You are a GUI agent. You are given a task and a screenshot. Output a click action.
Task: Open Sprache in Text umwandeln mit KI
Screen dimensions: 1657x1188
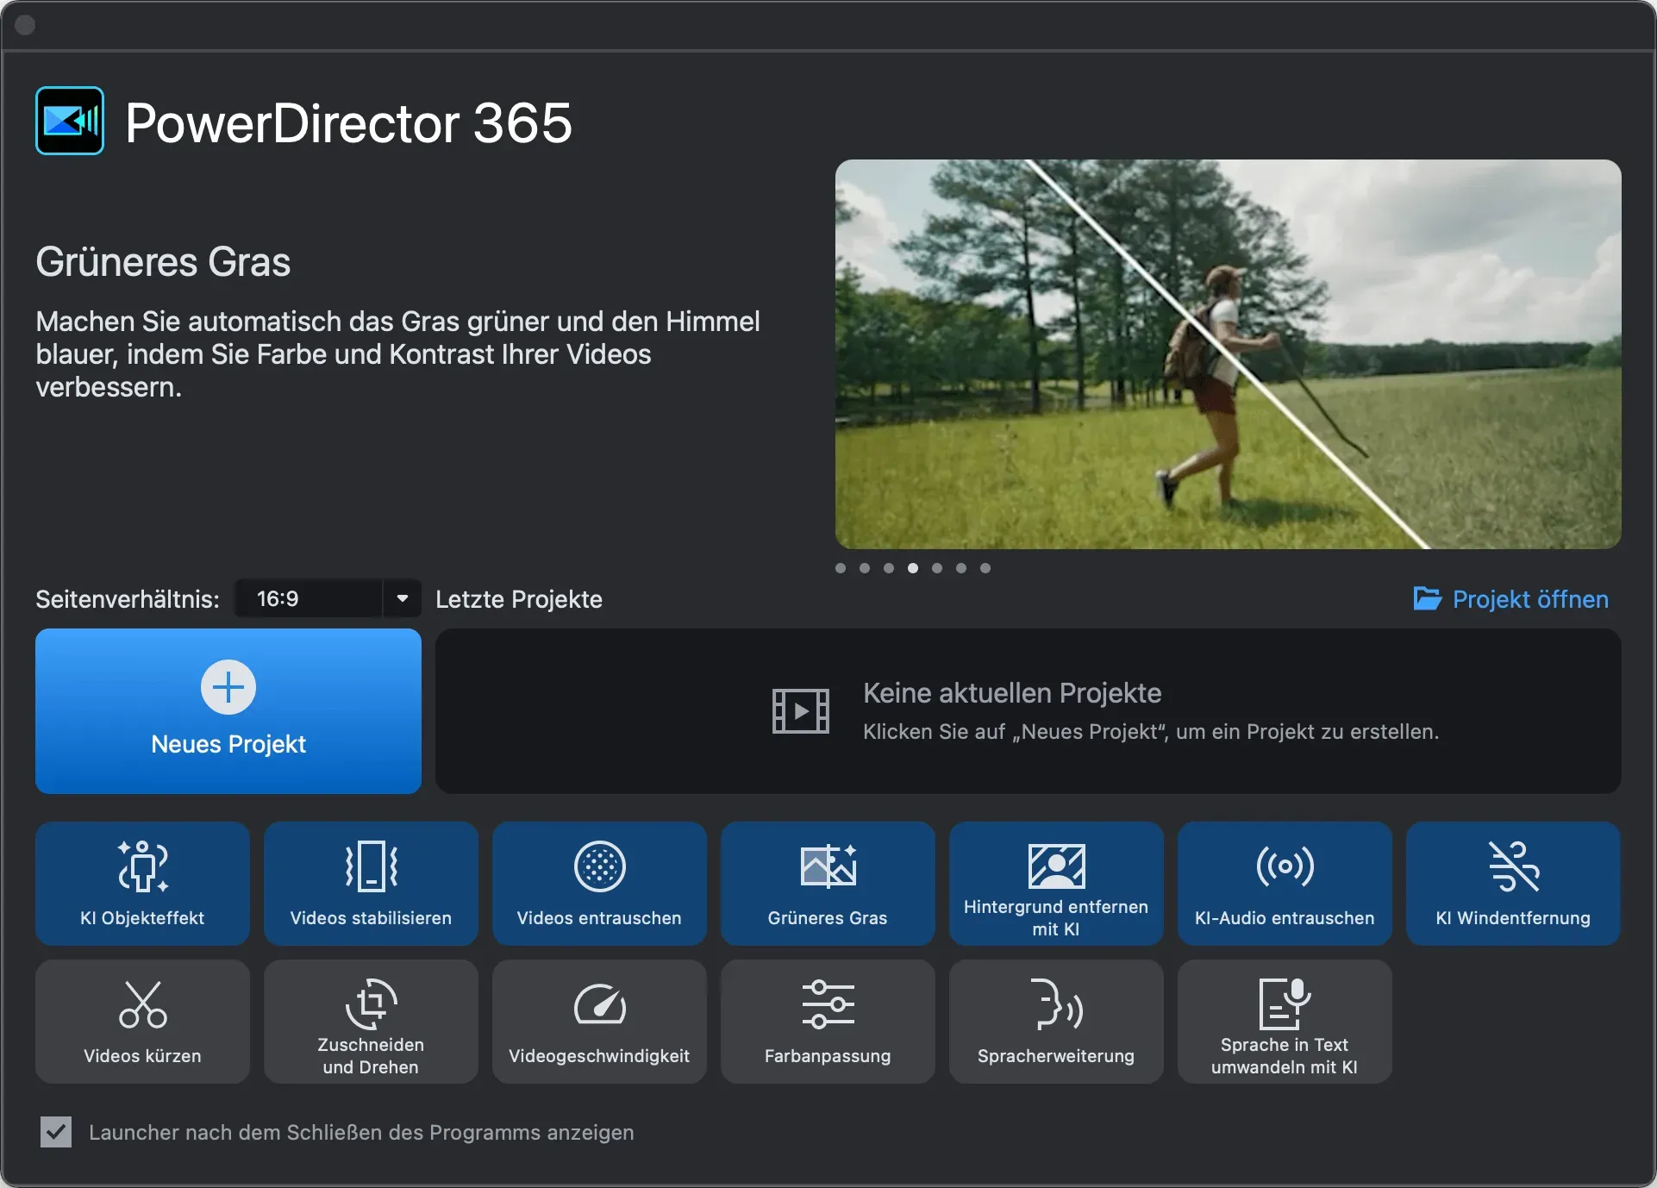tap(1285, 1022)
